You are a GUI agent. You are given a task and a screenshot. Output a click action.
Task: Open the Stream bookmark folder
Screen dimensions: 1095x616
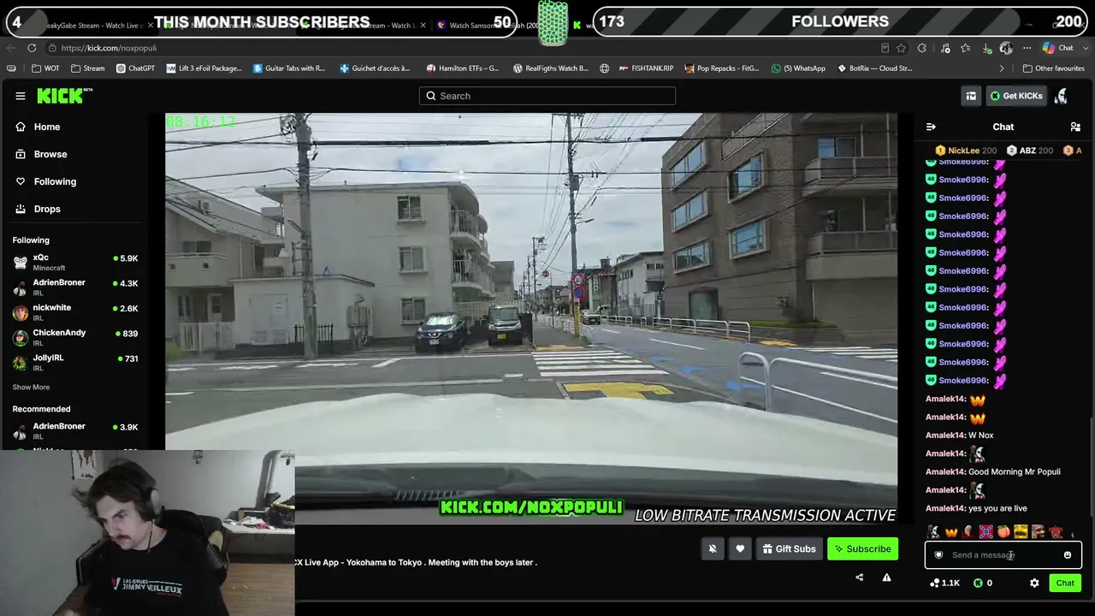pyautogui.click(x=88, y=68)
